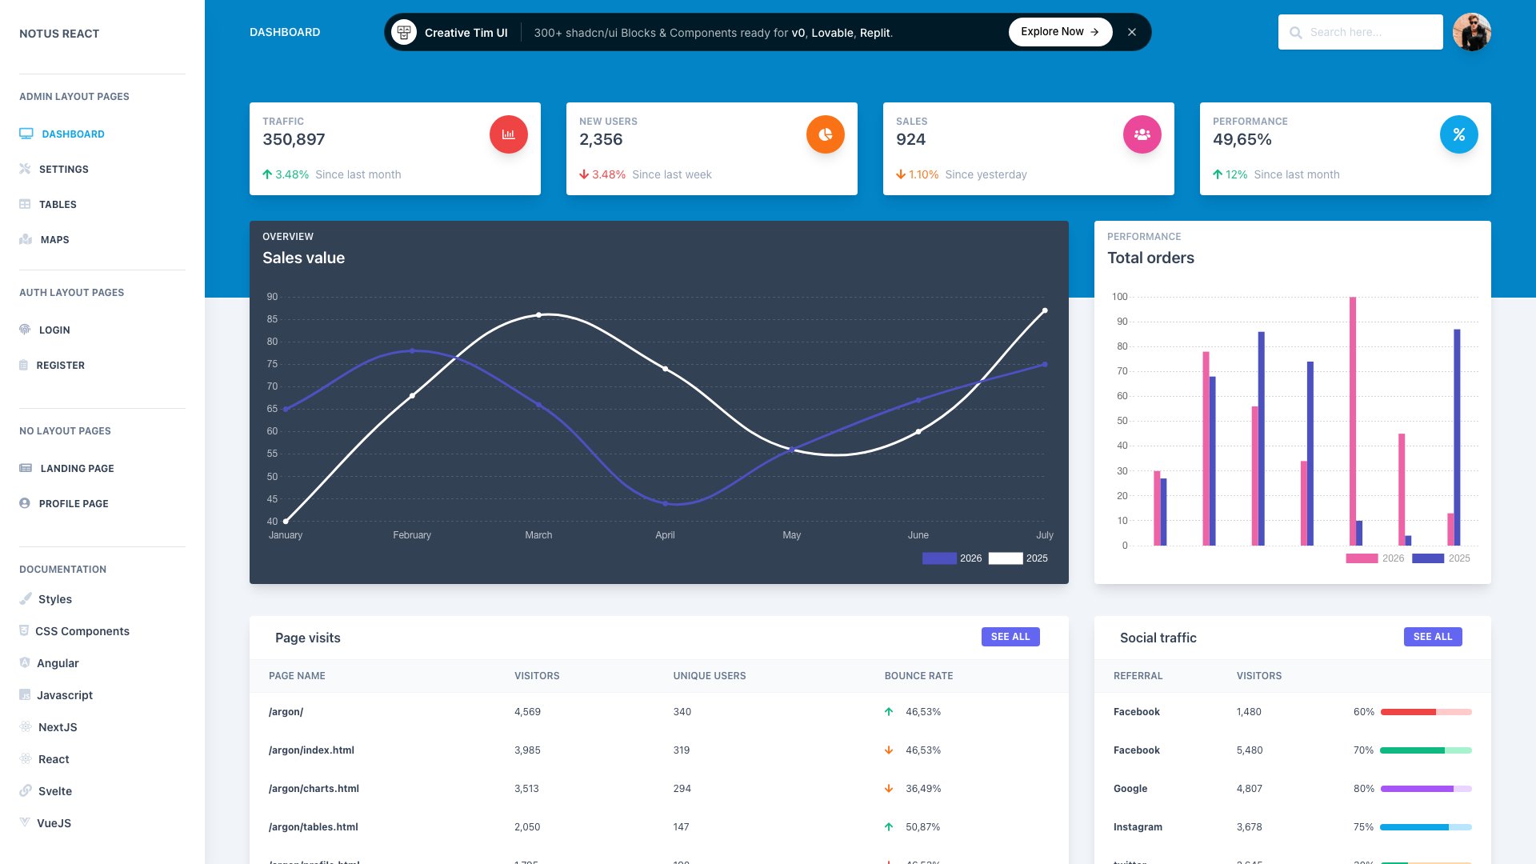Click the Maps pin icon
1536x864 pixels.
26,239
